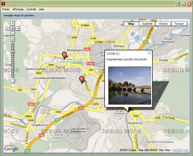Click the PA de Technoland label
This screenshot has width=193, height=156.
(x=168, y=40)
